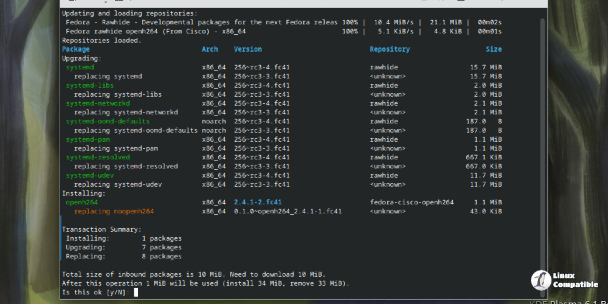This screenshot has height=304, width=608.
Task: Click the blue 2.4.1-2.fc41 version text
Action: point(258,202)
